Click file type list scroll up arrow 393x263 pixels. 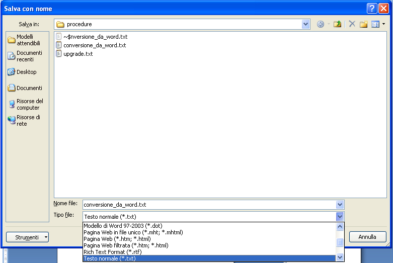pyautogui.click(x=340, y=227)
